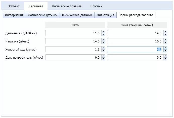Focus winter Нагрузка input field
The height and width of the screenshot is (118, 174).
[x=135, y=41]
